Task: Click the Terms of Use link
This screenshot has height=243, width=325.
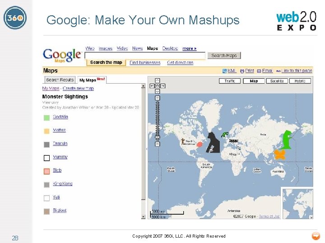Action: (x=269, y=216)
